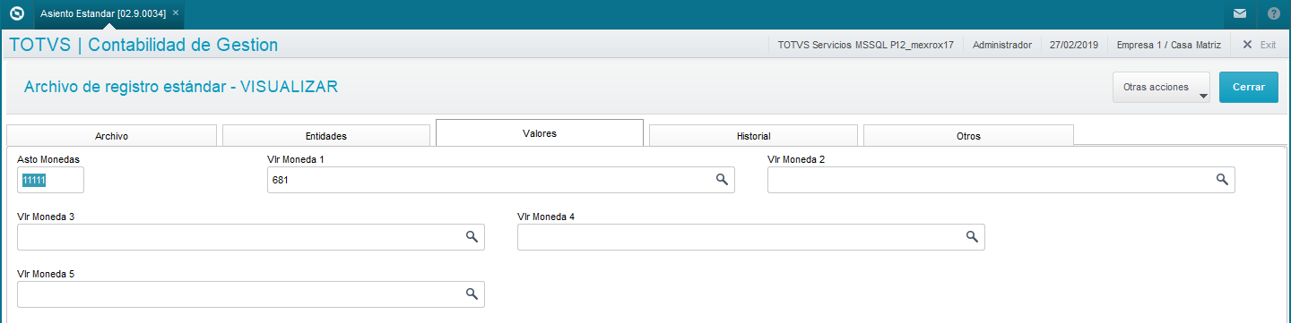Select the Otros tab
This screenshot has width=1291, height=323.
click(968, 136)
